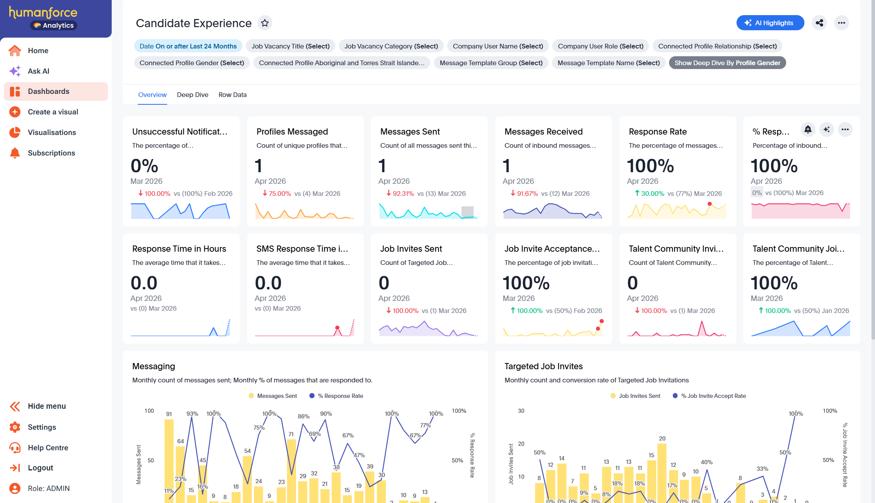Click the Talent Community Joi... card title
The width and height of the screenshot is (875, 503).
798,249
